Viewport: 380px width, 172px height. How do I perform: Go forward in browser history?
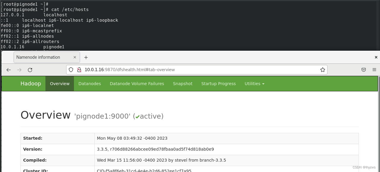[19, 70]
